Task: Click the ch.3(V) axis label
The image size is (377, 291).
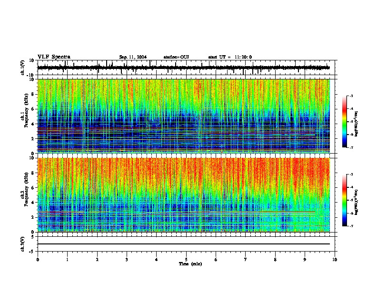Action: (22, 244)
